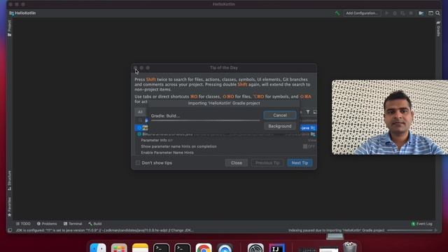Image resolution: width=448 pixels, height=252 pixels.
Task: Click the Gradle build progress bar
Action: 205,120
